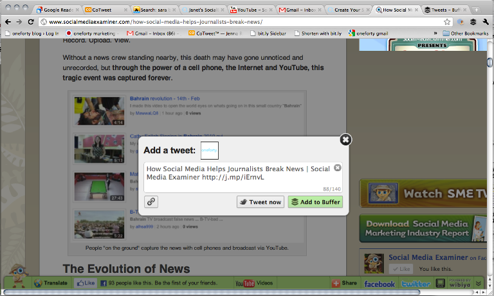Click Download Social Media Marketing Industry Report banner

click(423, 228)
